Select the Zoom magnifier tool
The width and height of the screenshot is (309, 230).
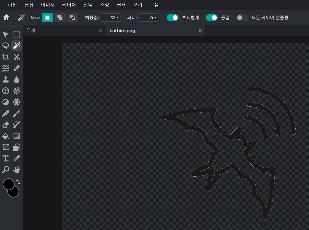coord(6,169)
